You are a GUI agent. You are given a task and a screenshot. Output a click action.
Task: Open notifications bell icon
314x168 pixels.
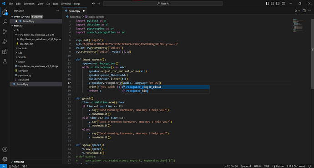(310, 166)
